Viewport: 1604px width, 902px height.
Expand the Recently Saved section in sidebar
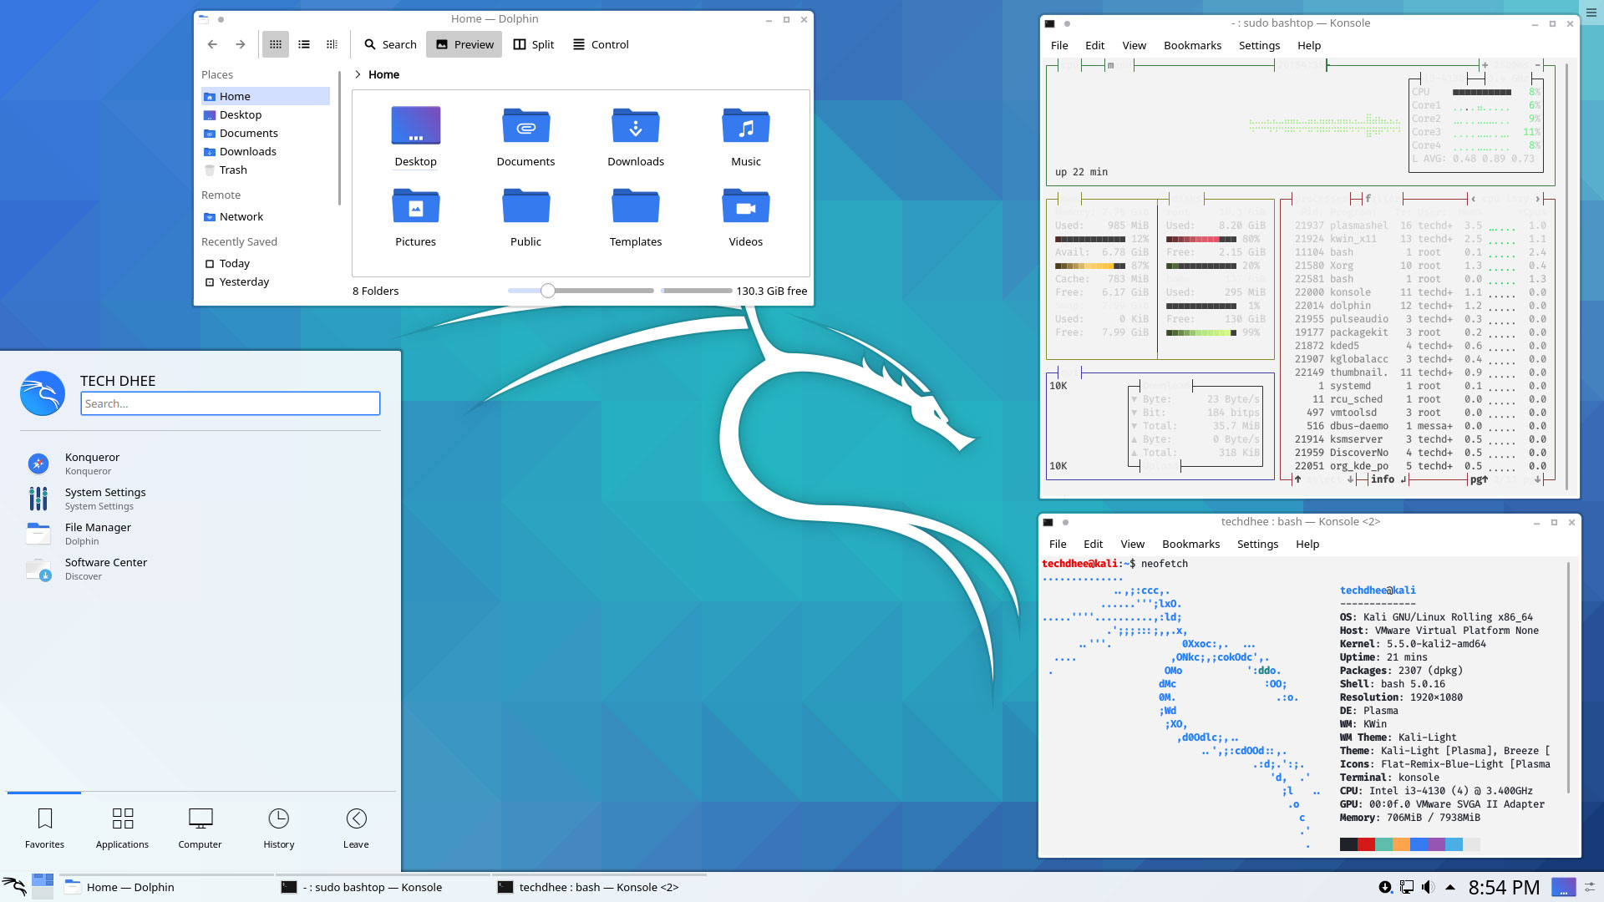pos(238,241)
